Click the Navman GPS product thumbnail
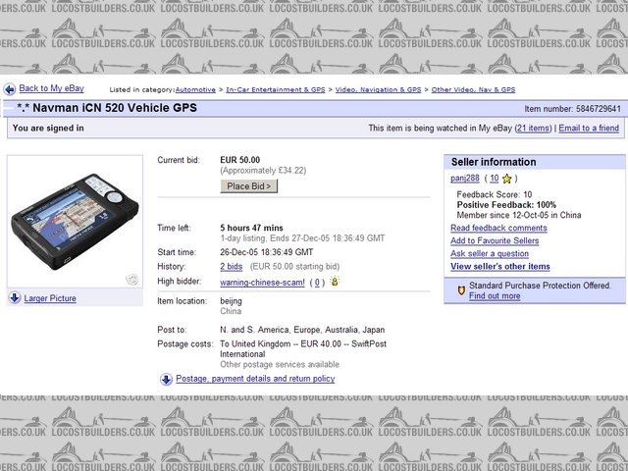Image resolution: width=628 pixels, height=471 pixels. click(x=75, y=222)
